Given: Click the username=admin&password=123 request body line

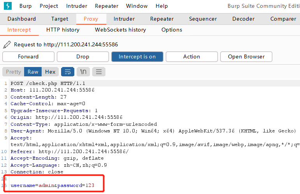Looking at the screenshot, I should 52,185.
